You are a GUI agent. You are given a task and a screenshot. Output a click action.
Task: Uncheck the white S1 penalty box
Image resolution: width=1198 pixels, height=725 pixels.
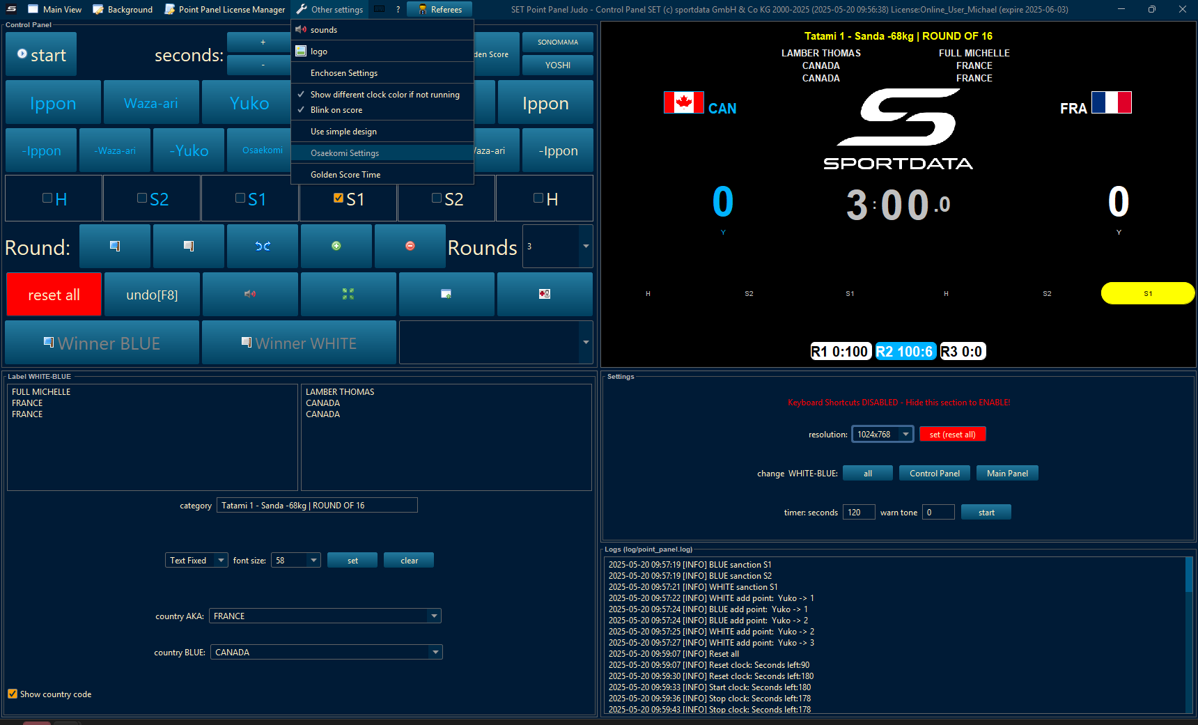[339, 198]
